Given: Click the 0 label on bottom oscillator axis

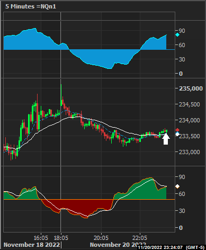Looking at the screenshot, I should [x=181, y=228].
